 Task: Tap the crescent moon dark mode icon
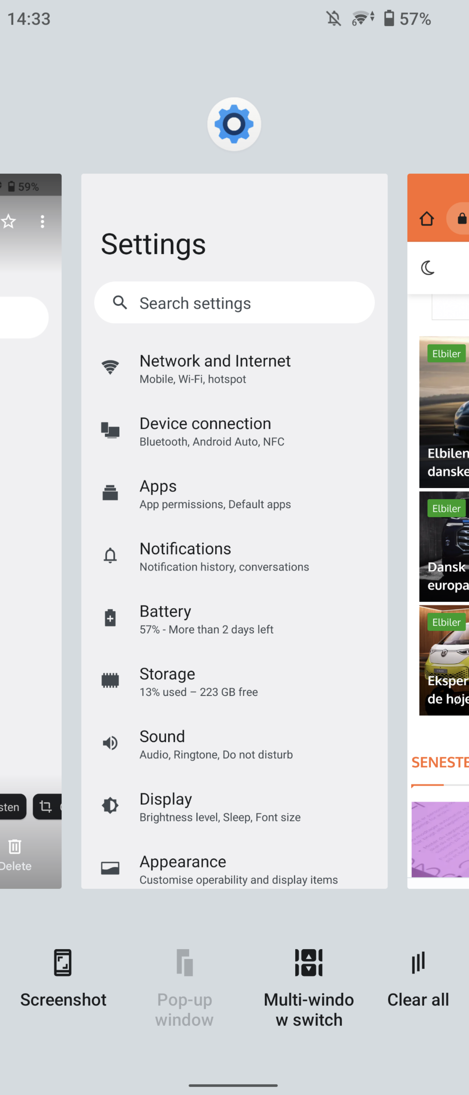428,268
